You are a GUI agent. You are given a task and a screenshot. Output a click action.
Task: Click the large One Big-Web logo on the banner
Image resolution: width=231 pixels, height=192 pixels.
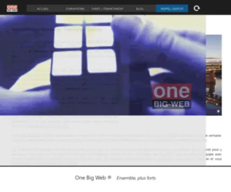172,96
